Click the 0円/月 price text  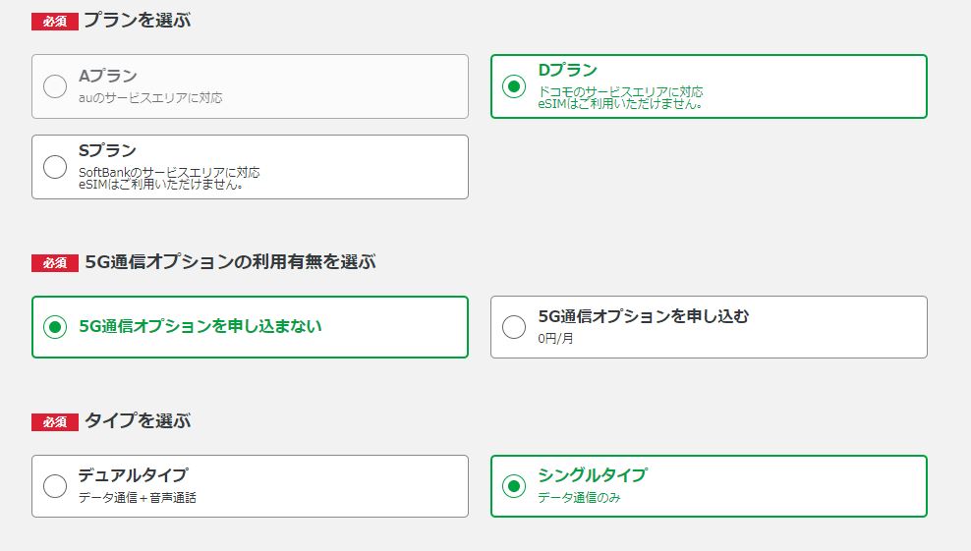tap(555, 339)
